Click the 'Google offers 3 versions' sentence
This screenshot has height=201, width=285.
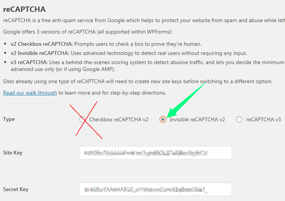coord(88,32)
